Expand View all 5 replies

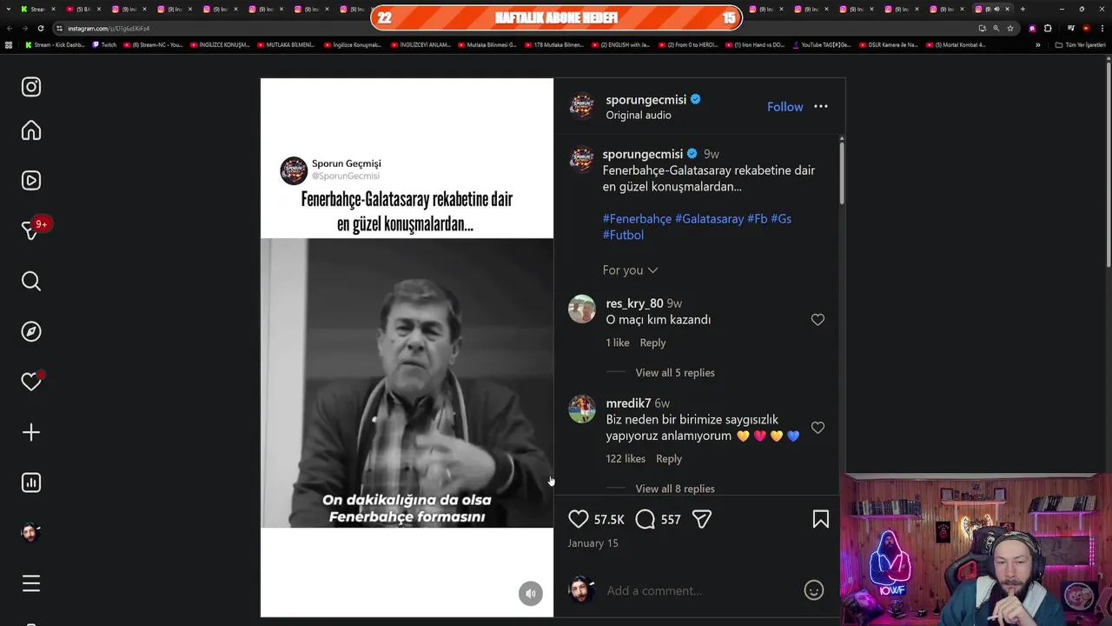[675, 373]
